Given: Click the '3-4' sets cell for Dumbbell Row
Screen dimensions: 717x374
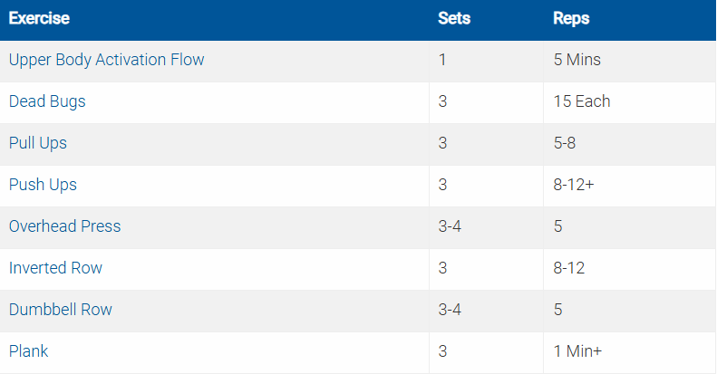Looking at the screenshot, I should (x=451, y=310).
